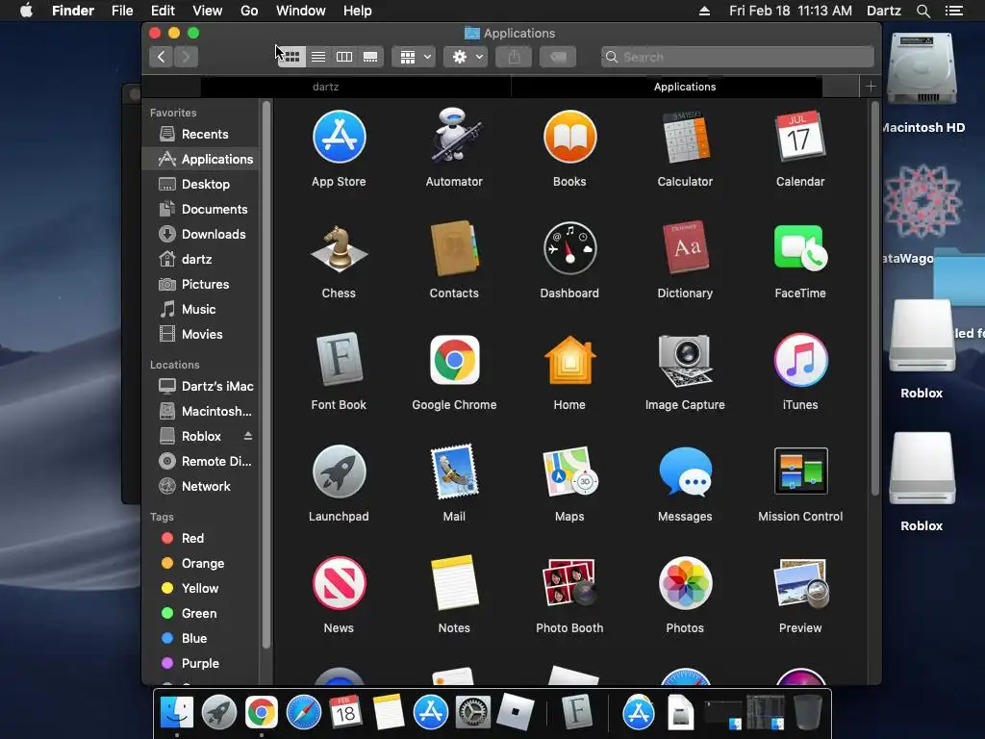Select the Green tag in sidebar
This screenshot has width=985, height=739.
pyautogui.click(x=201, y=613)
